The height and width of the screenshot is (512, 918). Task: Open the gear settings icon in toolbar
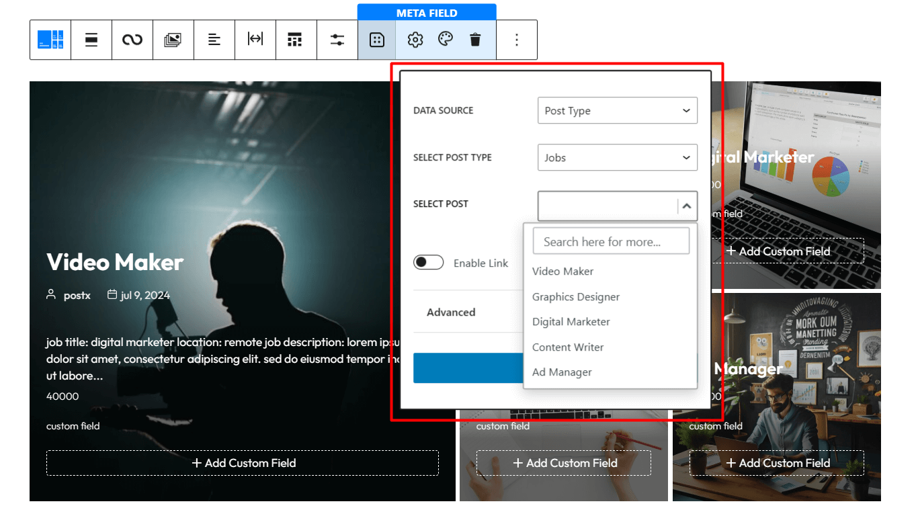[414, 39]
